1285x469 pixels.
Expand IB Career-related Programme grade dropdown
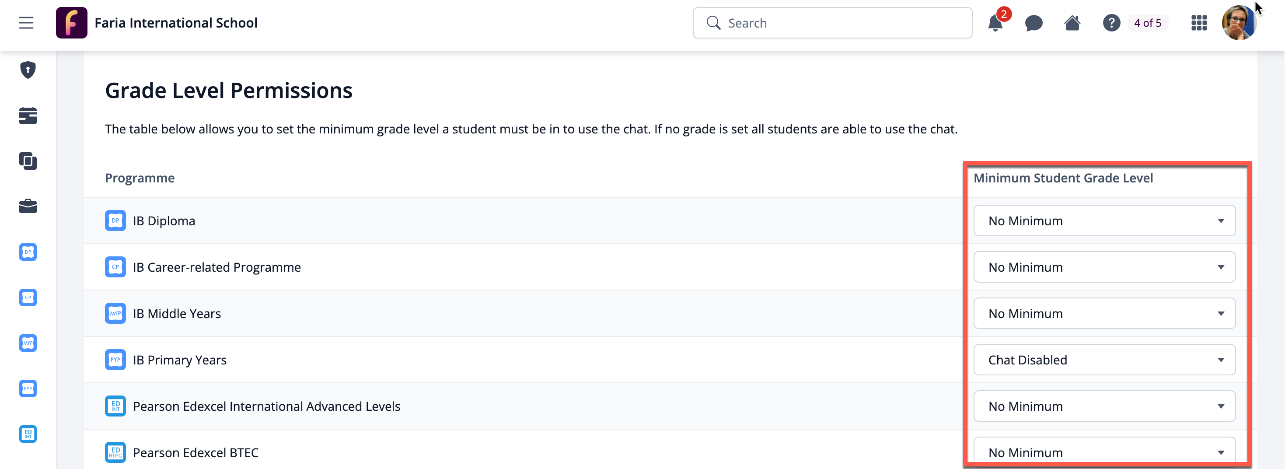(x=1104, y=267)
